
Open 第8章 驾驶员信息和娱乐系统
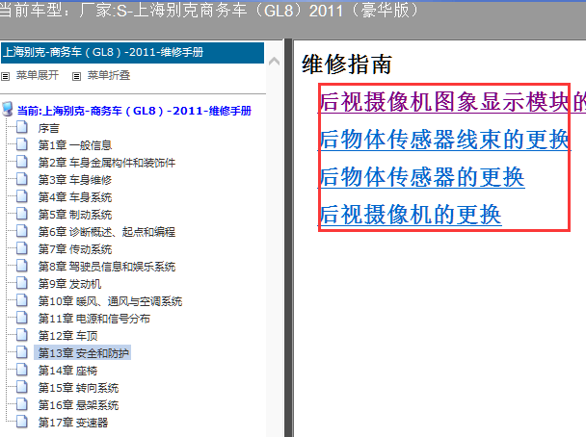[107, 267]
